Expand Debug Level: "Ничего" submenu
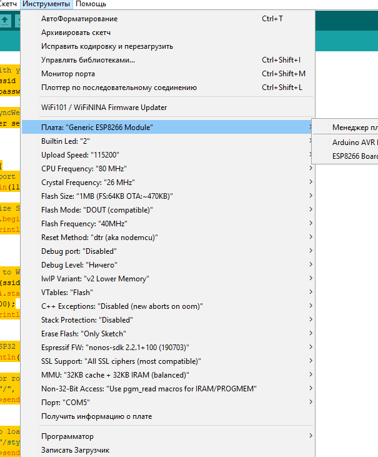 coord(168,264)
